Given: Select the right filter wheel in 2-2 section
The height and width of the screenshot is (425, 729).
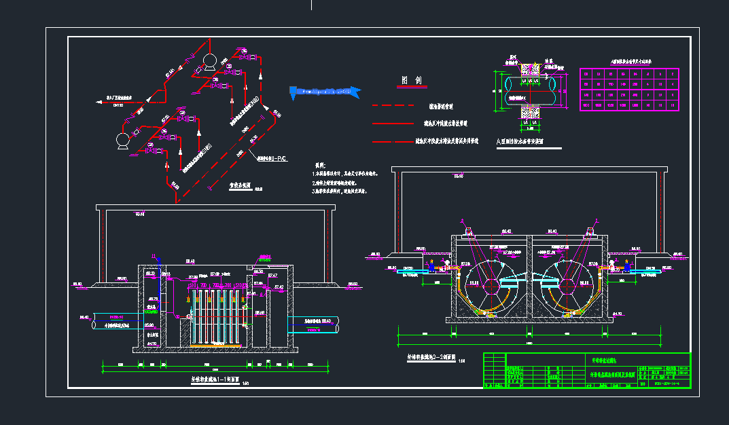Looking at the screenshot, I should point(569,286).
